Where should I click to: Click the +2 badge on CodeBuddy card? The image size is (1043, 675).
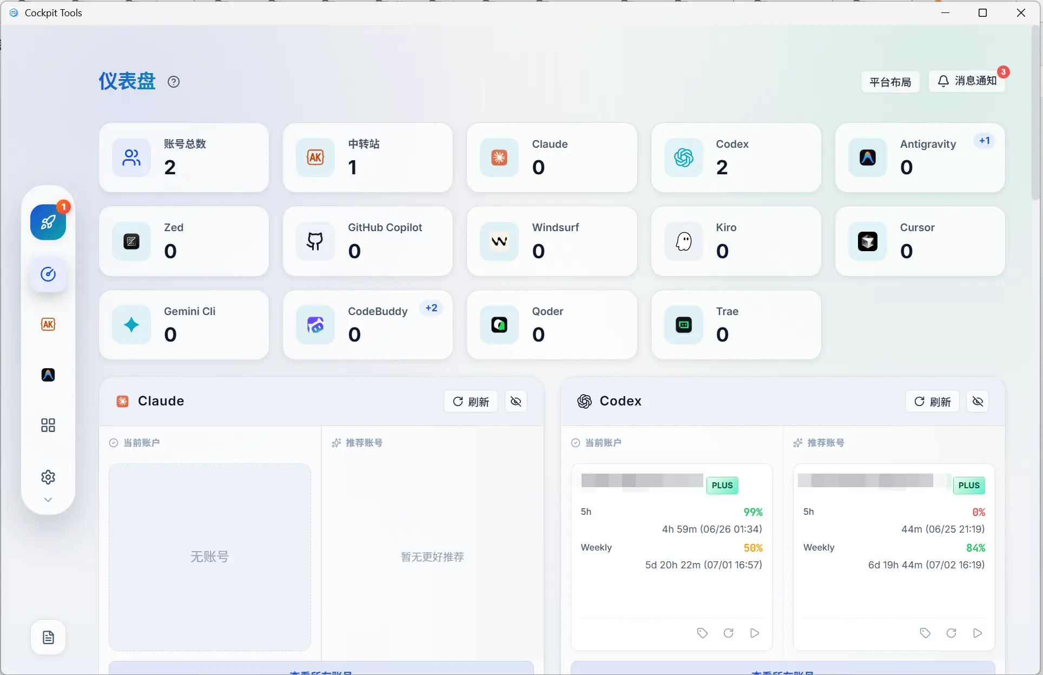[x=431, y=308]
